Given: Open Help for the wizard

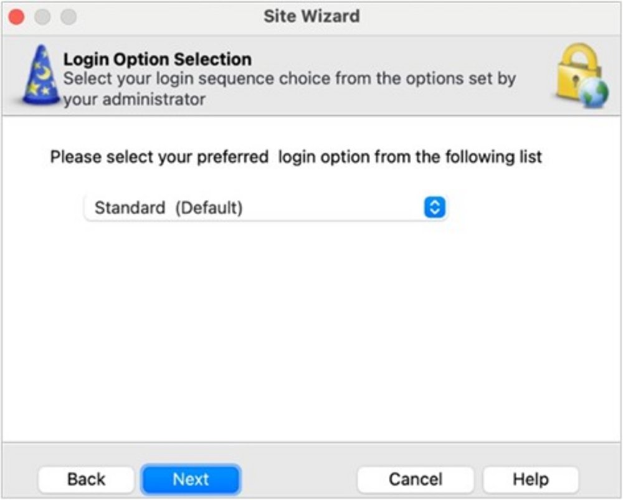Looking at the screenshot, I should tap(530, 479).
